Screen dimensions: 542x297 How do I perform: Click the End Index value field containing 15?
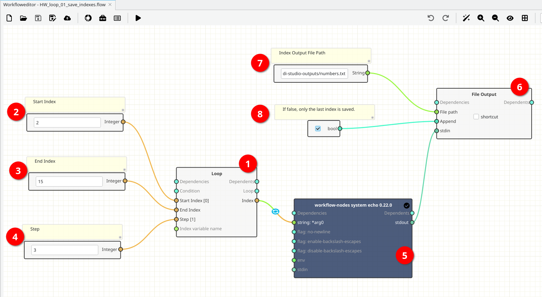pyautogui.click(x=69, y=181)
